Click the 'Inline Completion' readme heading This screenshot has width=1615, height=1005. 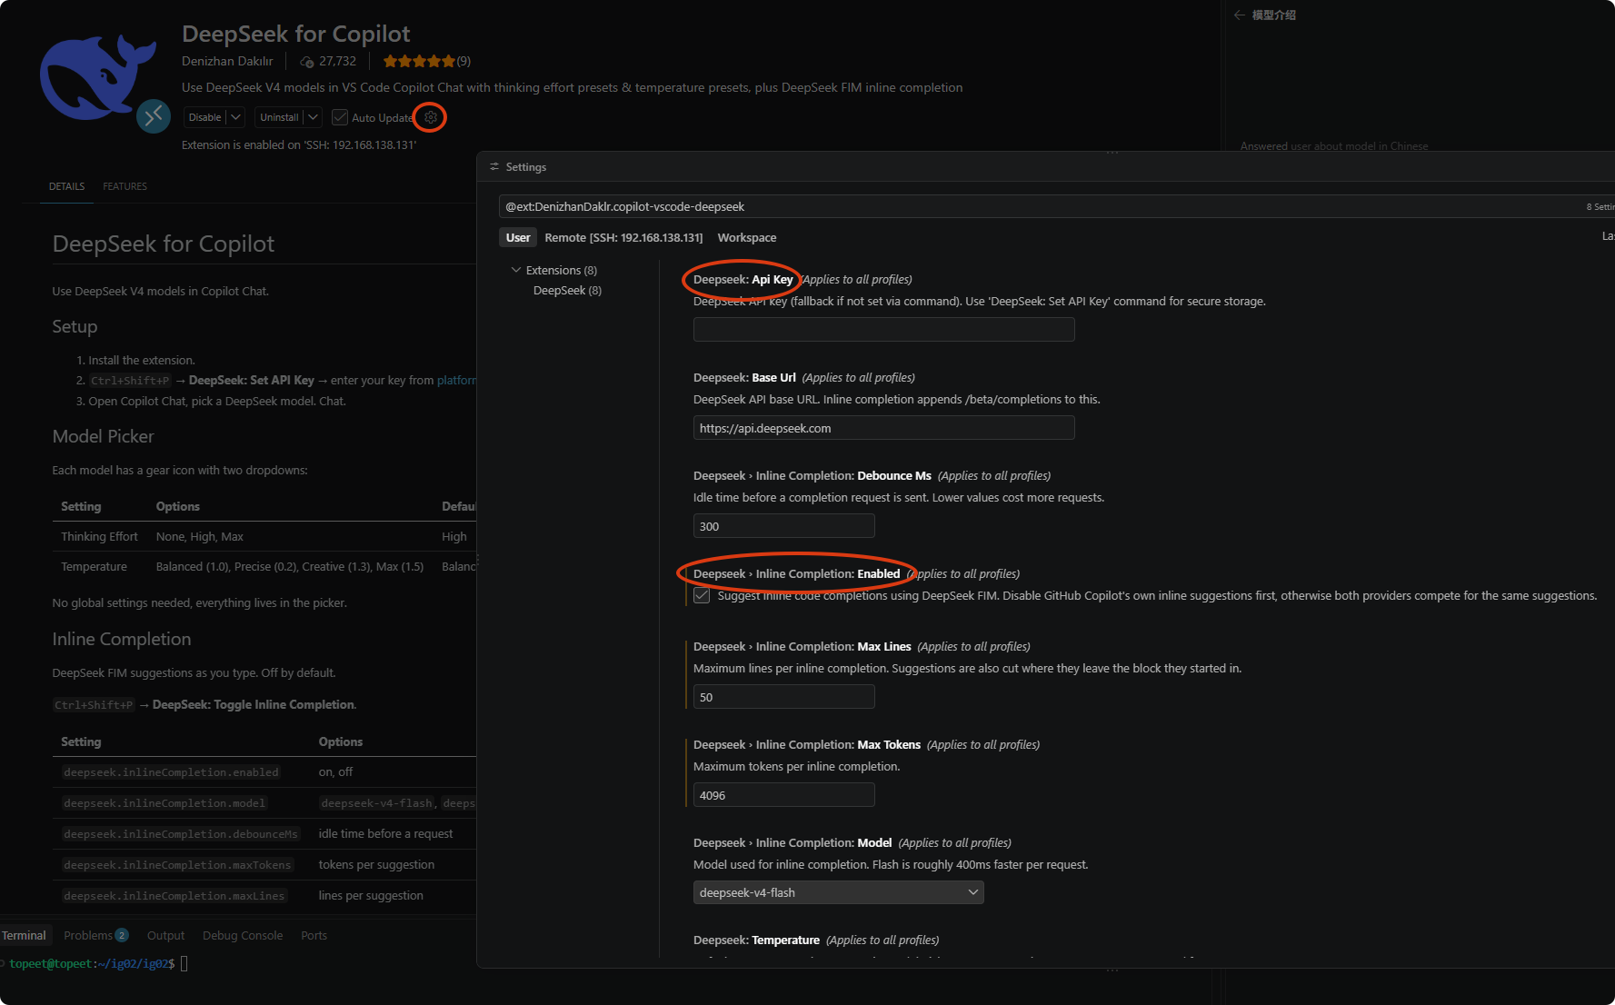(x=122, y=639)
